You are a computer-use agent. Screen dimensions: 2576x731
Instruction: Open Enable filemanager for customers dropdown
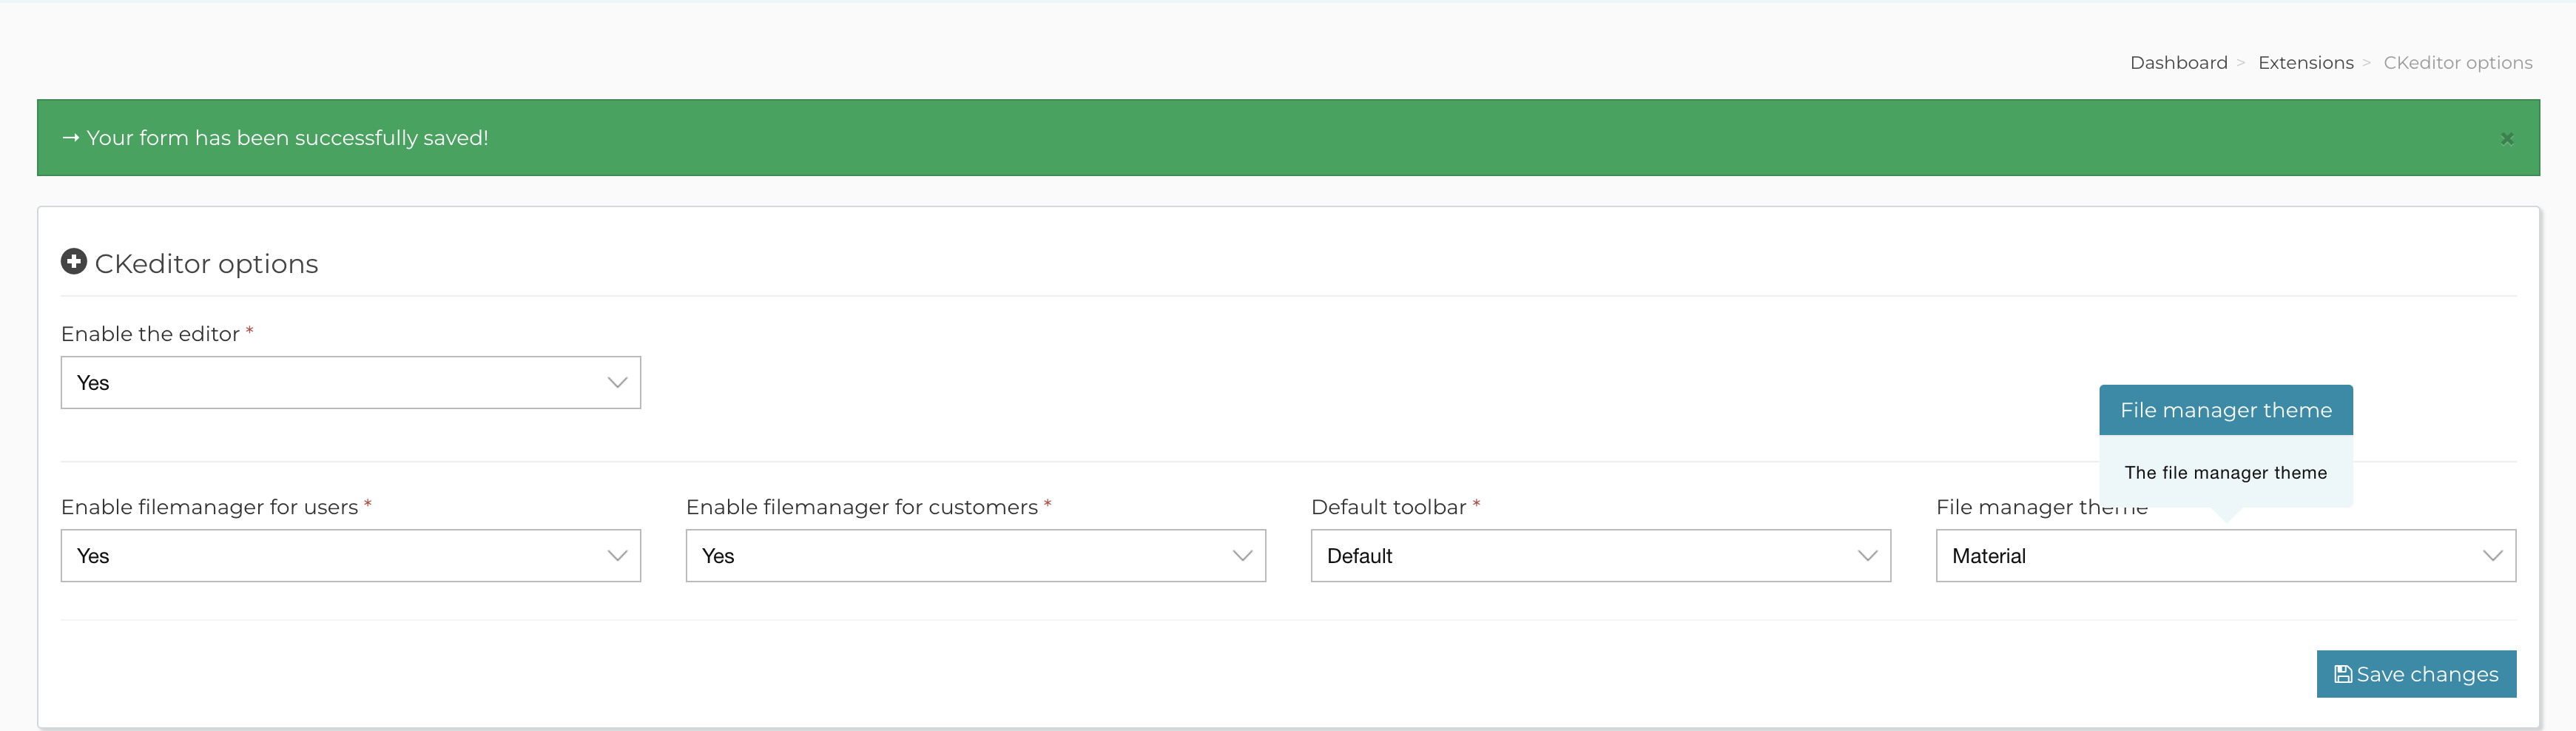pyautogui.click(x=976, y=556)
